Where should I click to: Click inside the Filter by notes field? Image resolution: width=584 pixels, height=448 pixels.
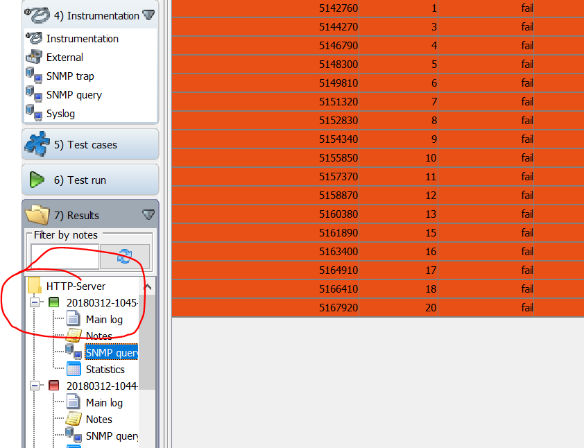[x=65, y=257]
